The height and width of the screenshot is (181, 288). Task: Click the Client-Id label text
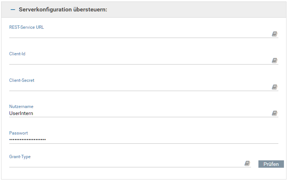(x=17, y=54)
